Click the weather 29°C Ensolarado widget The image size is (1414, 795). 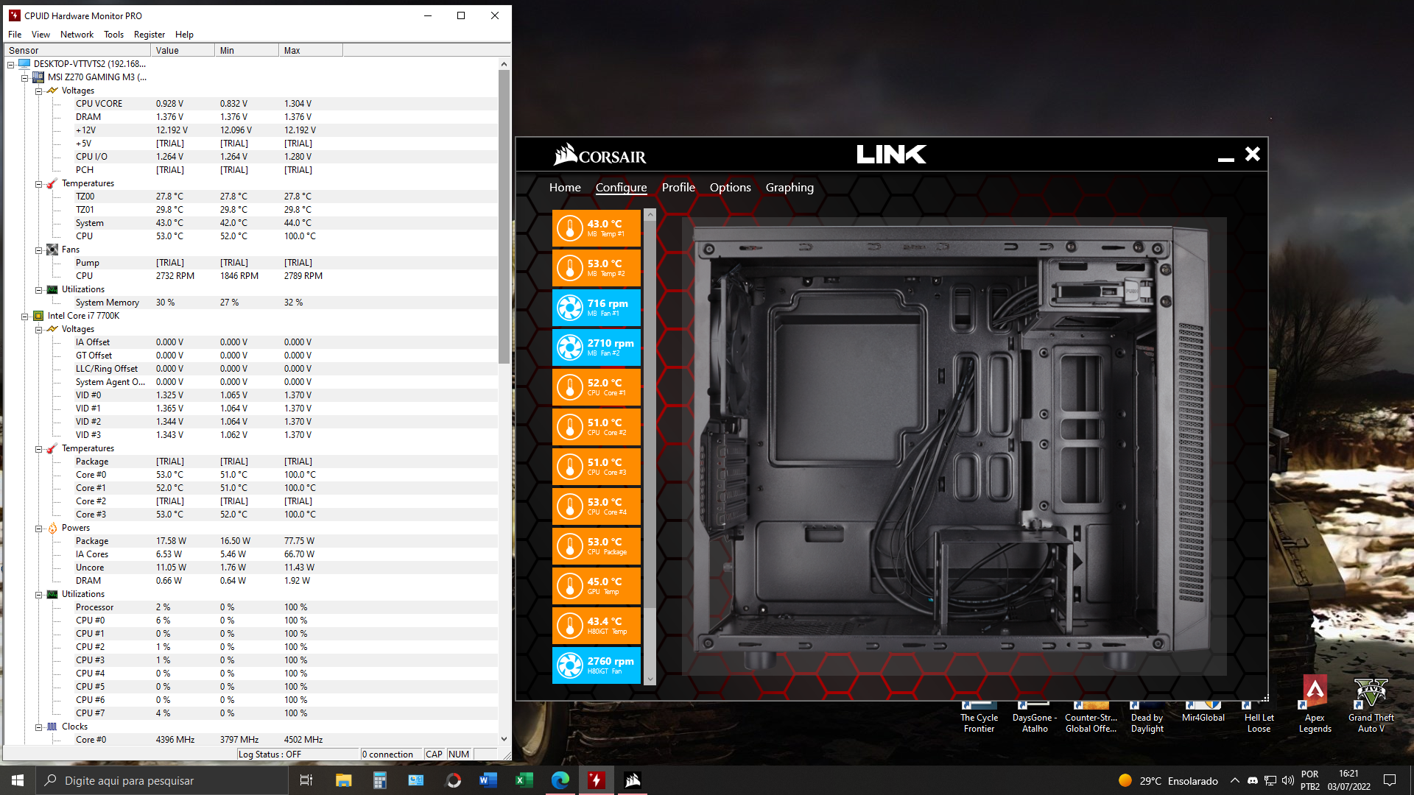pyautogui.click(x=1168, y=781)
